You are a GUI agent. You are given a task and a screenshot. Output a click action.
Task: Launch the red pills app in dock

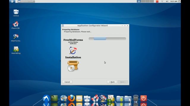pyautogui.click(x=95, y=98)
